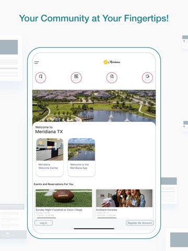Open the hamburger menu
The image size is (188, 251).
click(x=37, y=62)
